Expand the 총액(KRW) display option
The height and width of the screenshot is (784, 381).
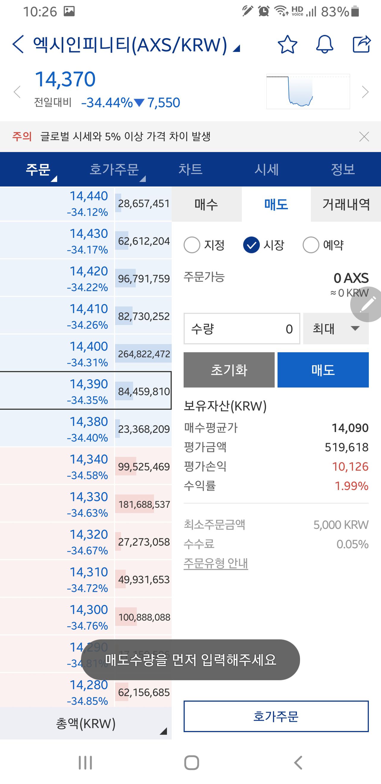tap(86, 724)
